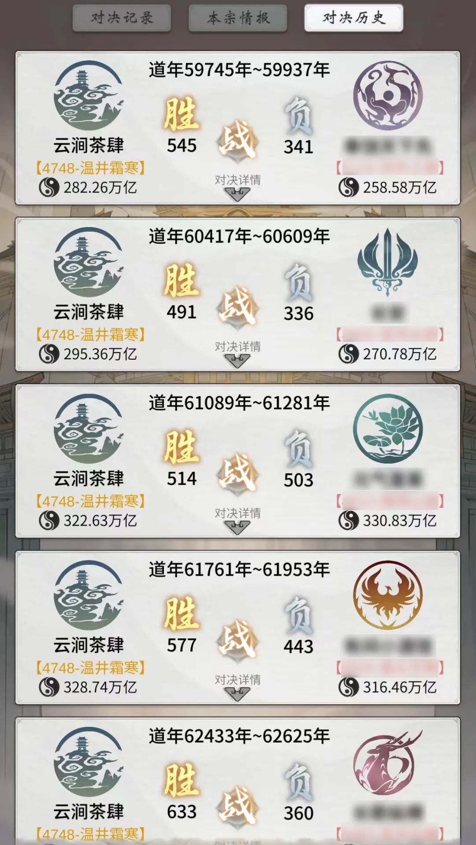Switch to the 本宗情报 tab
This screenshot has width=476, height=845.
click(x=238, y=18)
